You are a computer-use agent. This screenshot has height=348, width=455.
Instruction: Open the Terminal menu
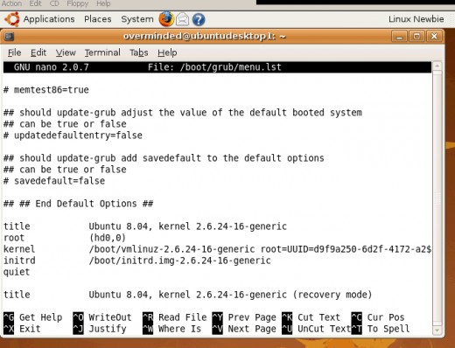pyautogui.click(x=102, y=52)
